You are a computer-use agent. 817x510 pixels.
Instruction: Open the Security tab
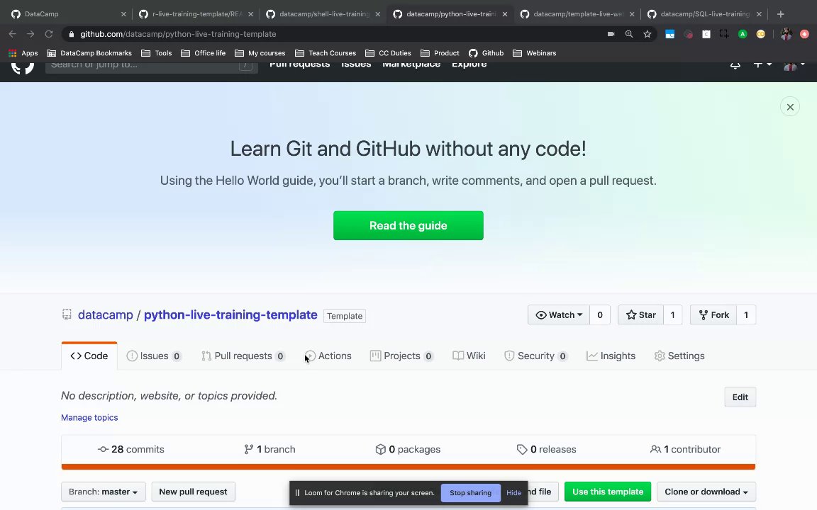[x=535, y=356]
